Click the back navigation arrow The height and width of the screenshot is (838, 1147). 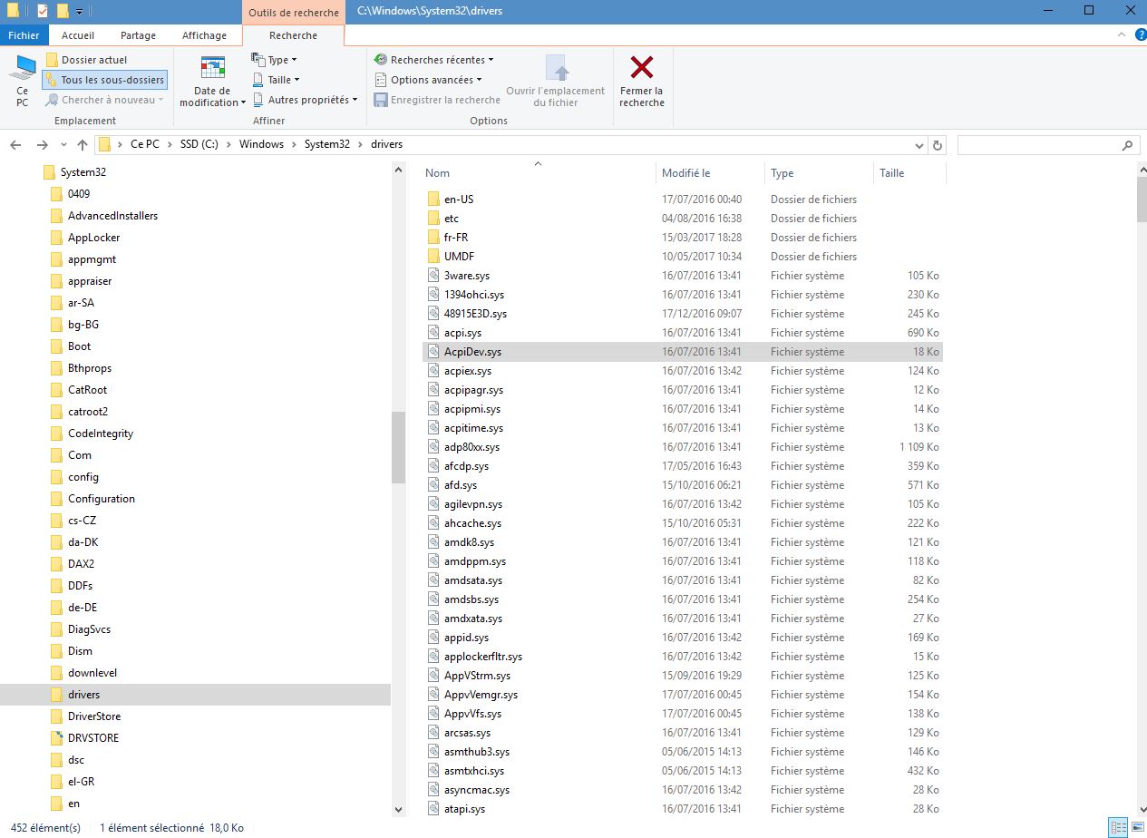tap(15, 145)
